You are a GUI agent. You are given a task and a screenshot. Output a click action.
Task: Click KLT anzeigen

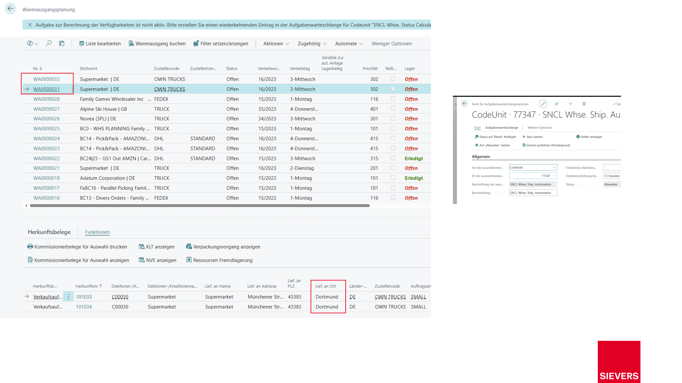157,247
